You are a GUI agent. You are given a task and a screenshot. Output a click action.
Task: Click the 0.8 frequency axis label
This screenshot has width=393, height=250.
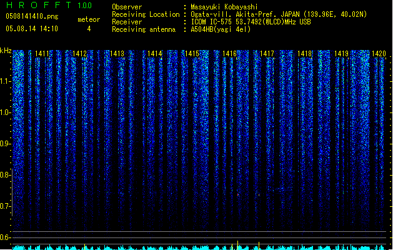pos(5,175)
